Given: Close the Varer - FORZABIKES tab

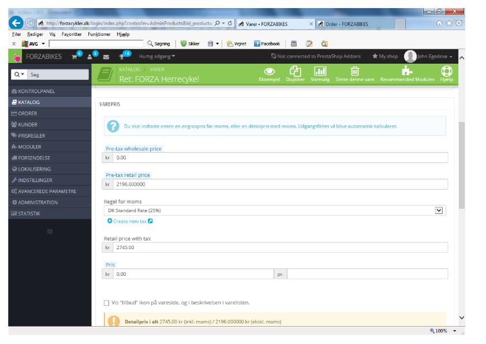Looking at the screenshot, I should click(311, 24).
